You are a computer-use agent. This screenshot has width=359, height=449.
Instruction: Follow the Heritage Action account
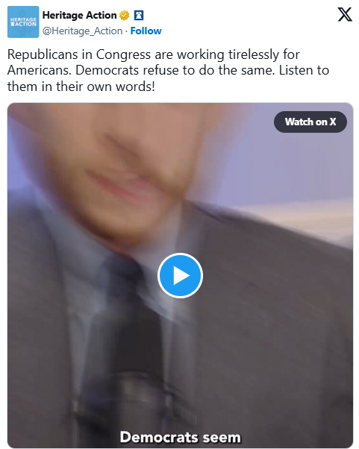146,31
